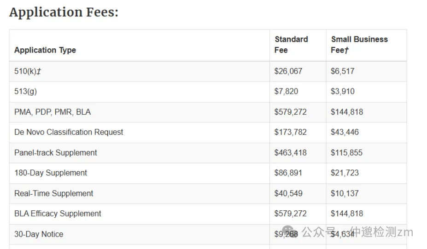Click the WeChat logo icon in watermark

pos(290,232)
